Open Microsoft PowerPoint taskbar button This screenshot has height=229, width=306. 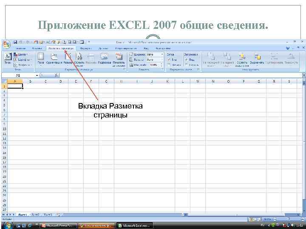(x=58, y=226)
